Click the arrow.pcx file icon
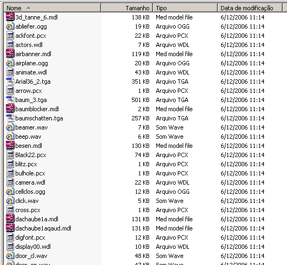Viewport: 287px width, 265px height. (10, 91)
